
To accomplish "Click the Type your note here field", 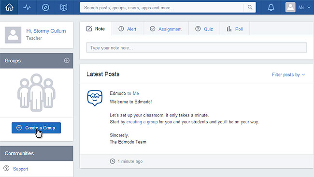I will 197,47.
